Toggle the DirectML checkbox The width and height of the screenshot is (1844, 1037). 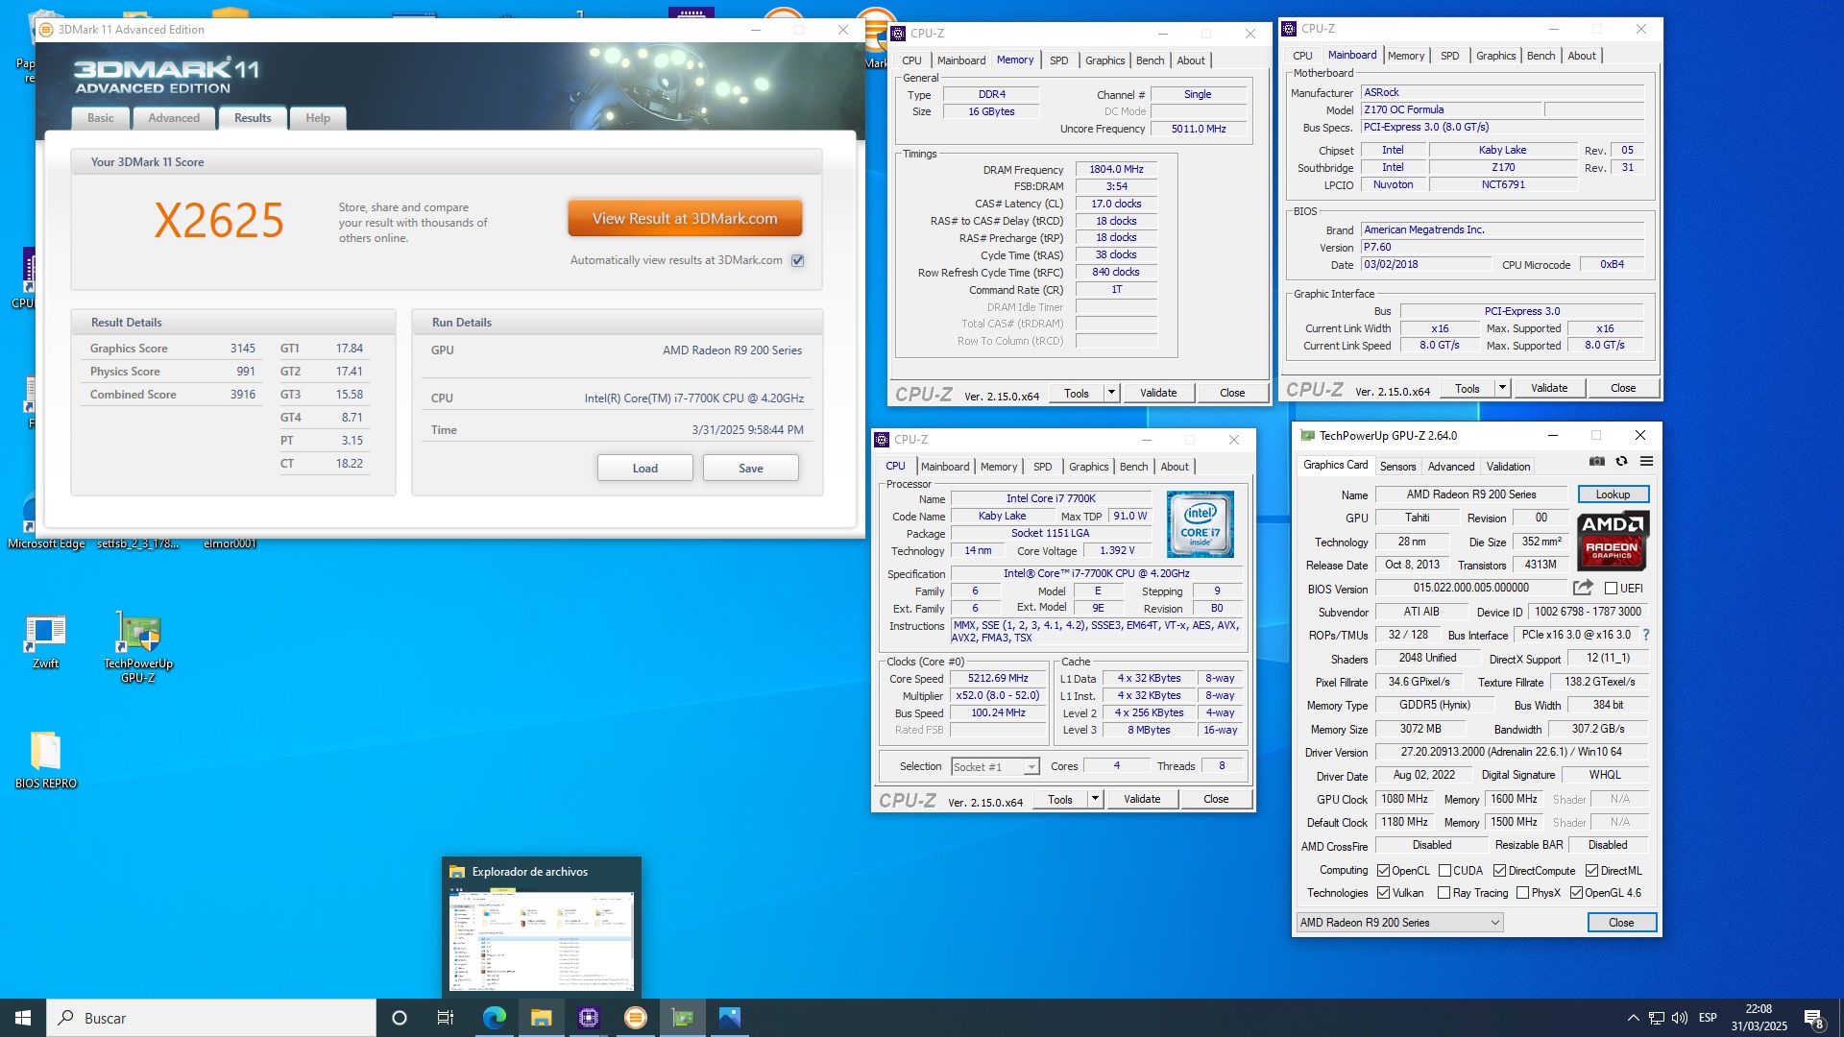[1591, 871]
